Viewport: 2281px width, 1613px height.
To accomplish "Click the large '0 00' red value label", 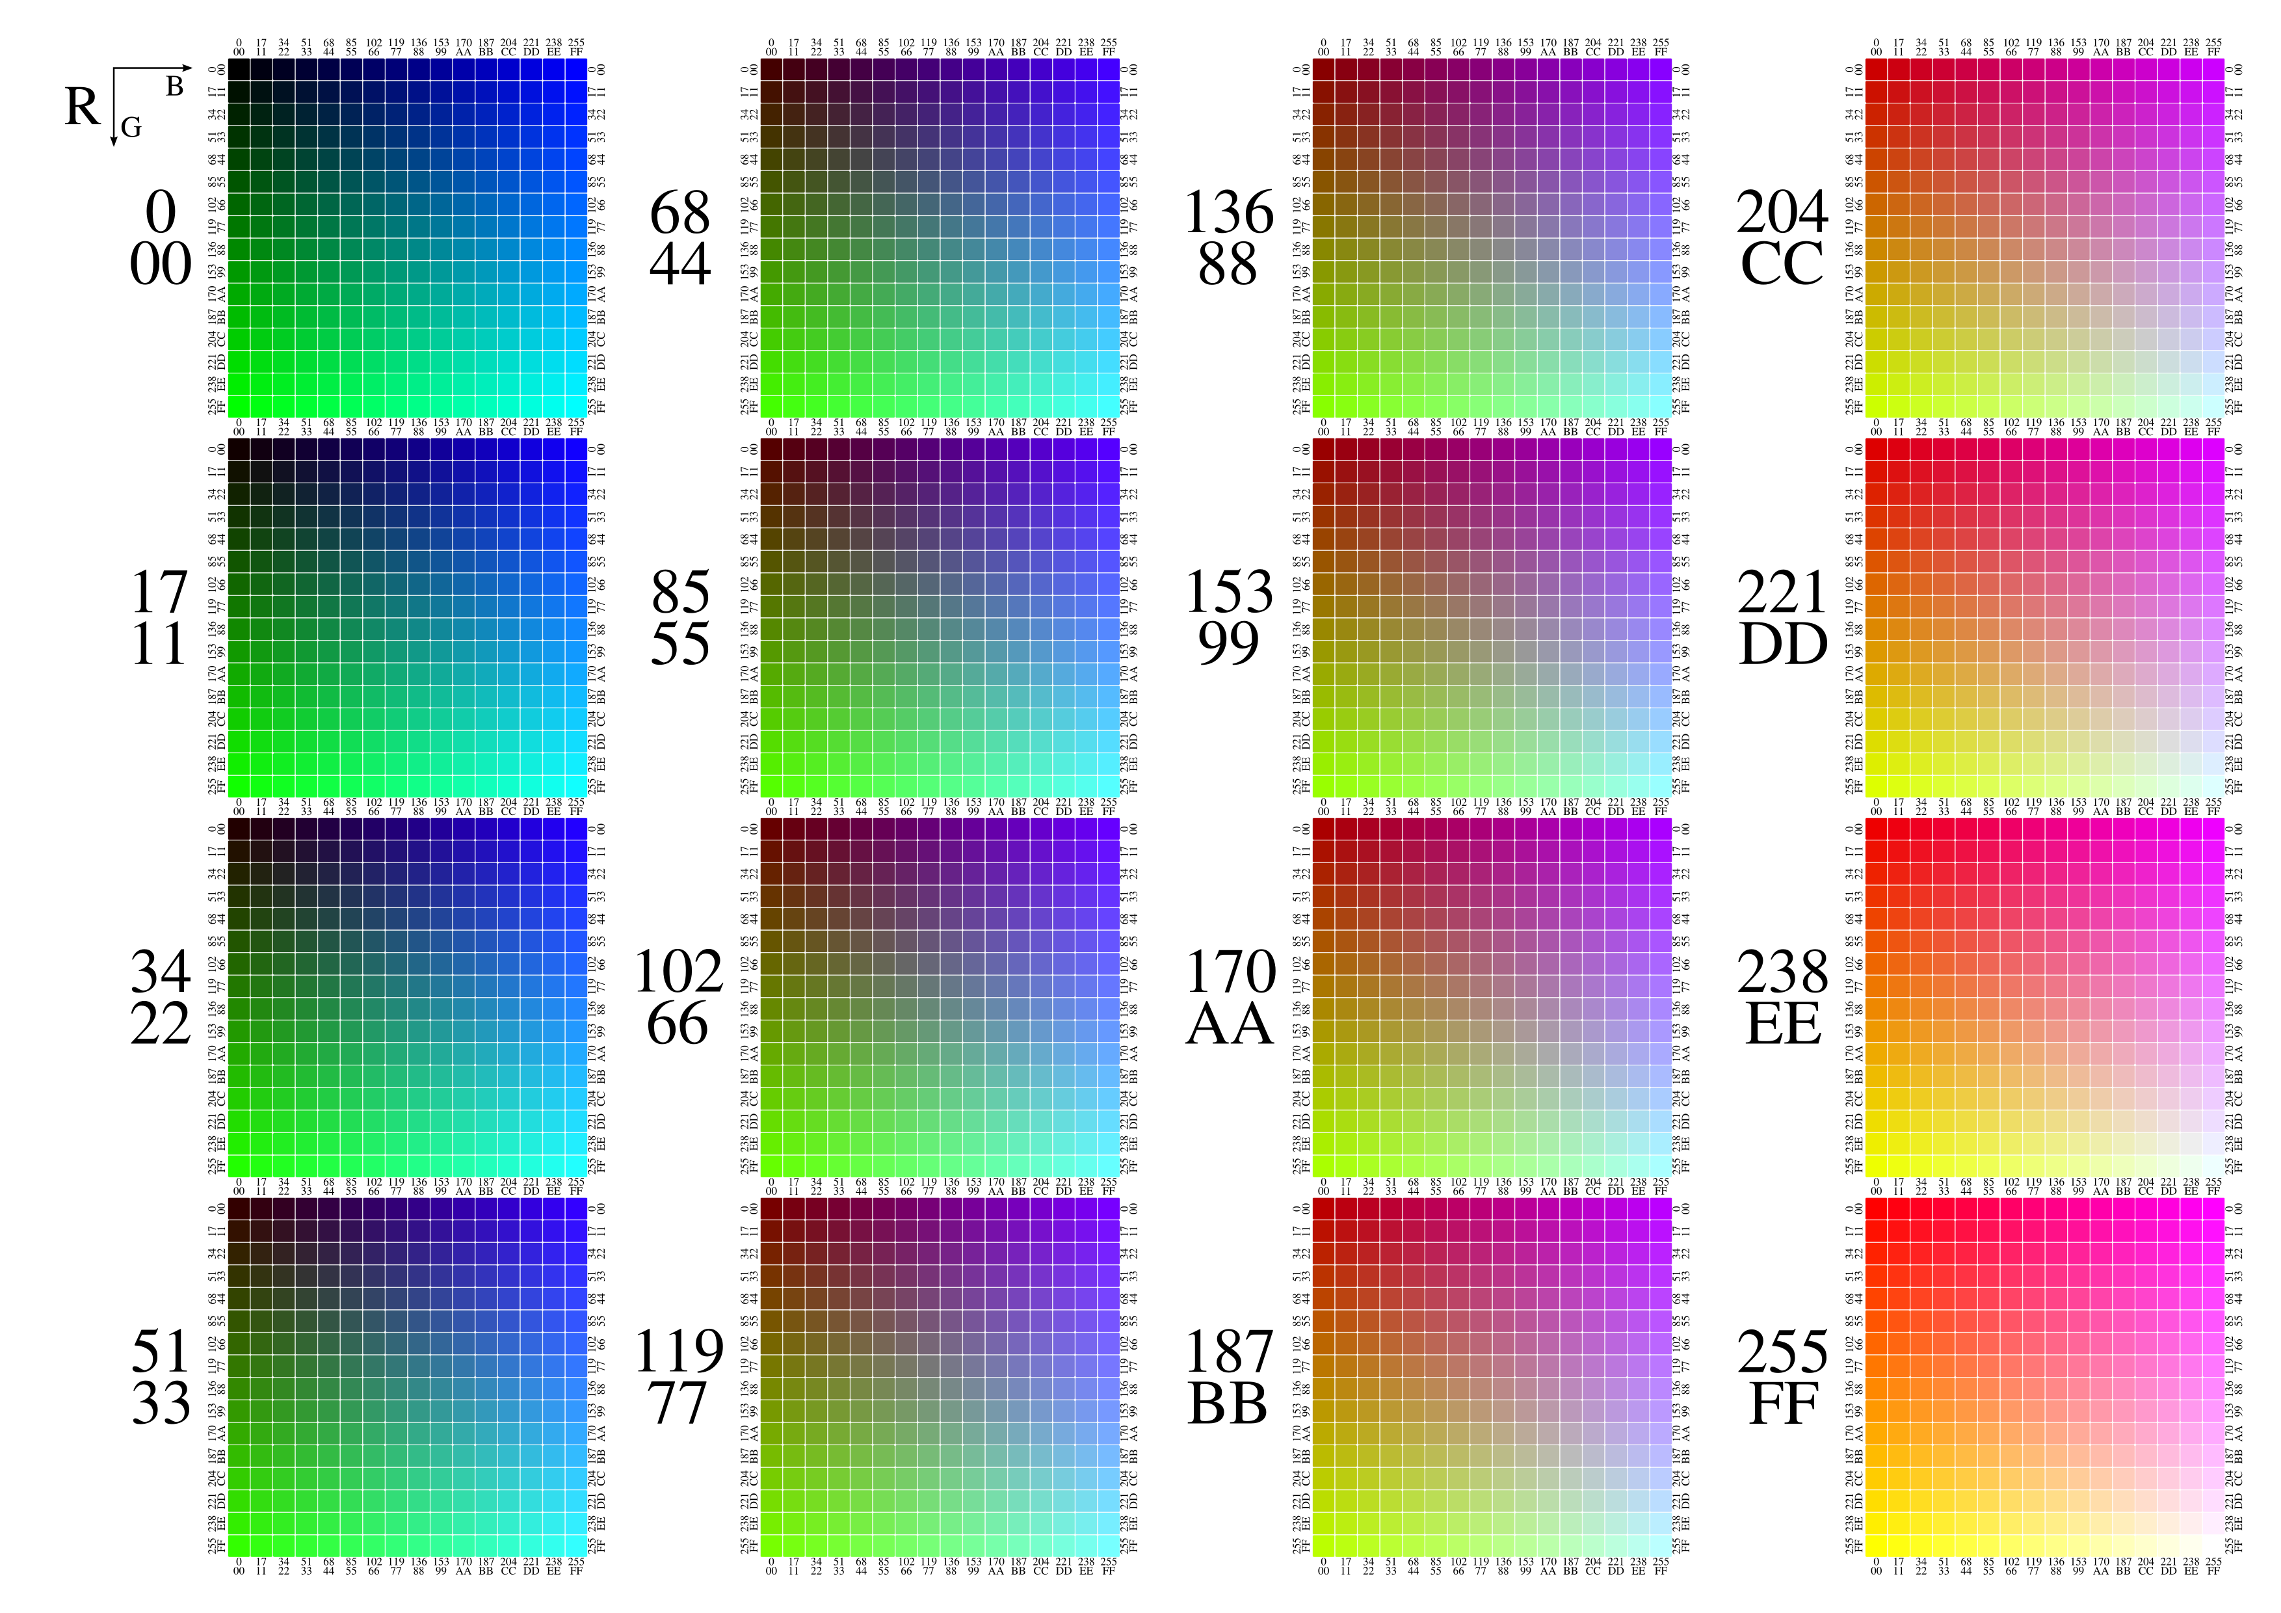I will [161, 239].
